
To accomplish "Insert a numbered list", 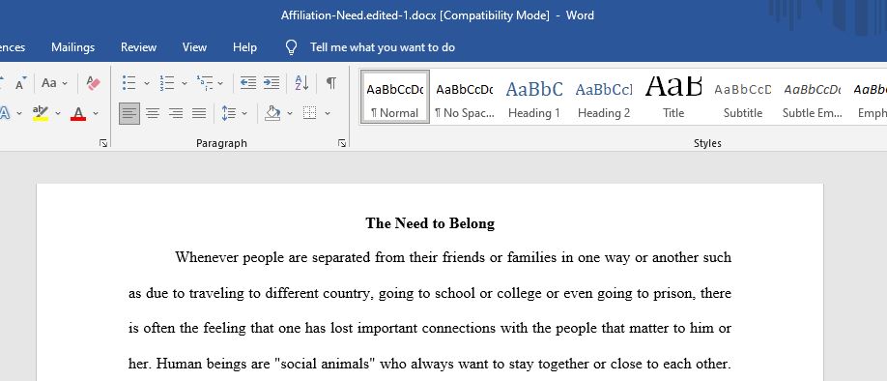I will coord(167,83).
